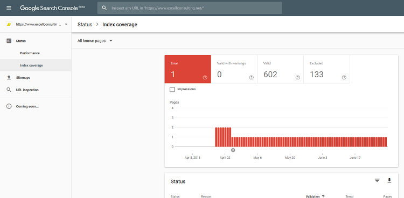Image resolution: width=404 pixels, height=198 pixels.
Task: Open help icon on Valid card
Action: tap(298, 78)
